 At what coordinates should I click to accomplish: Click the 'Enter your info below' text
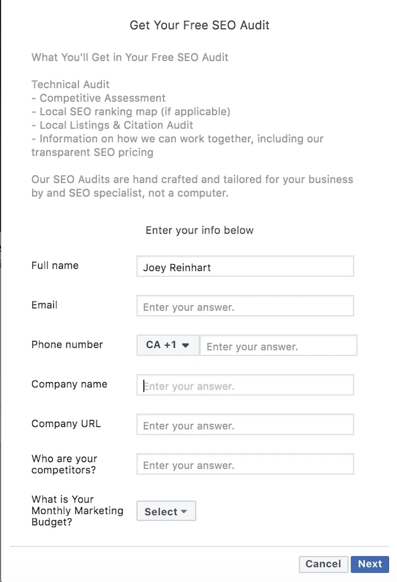point(200,230)
